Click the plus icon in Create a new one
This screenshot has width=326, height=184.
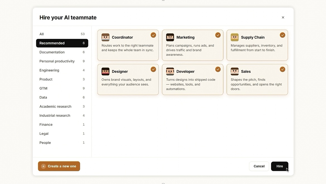point(44,166)
